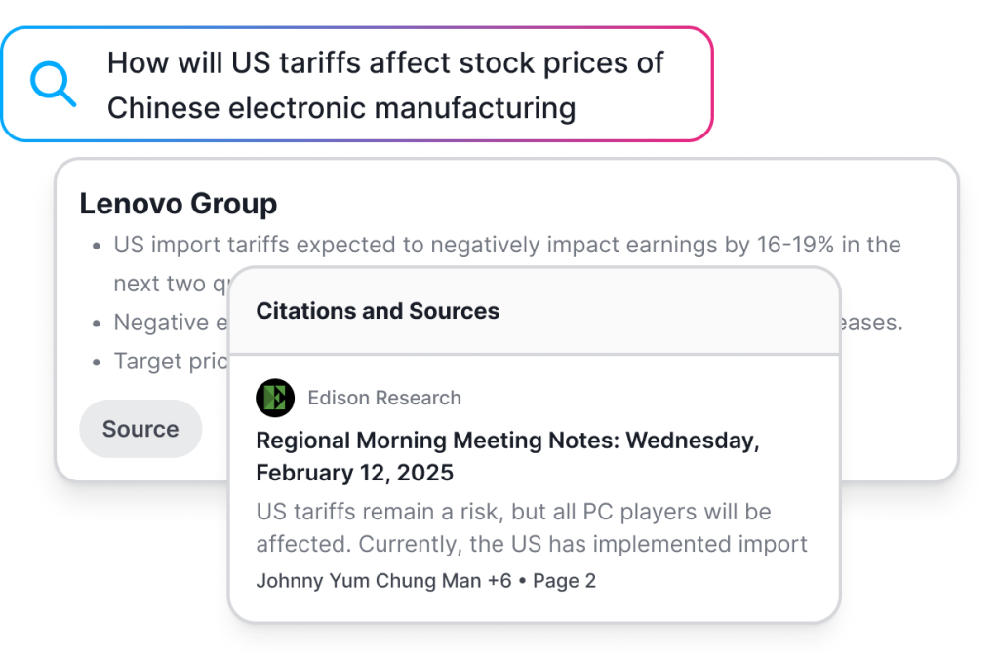The height and width of the screenshot is (652, 999).
Task: Expand the +6 additional authors
Action: 499,581
